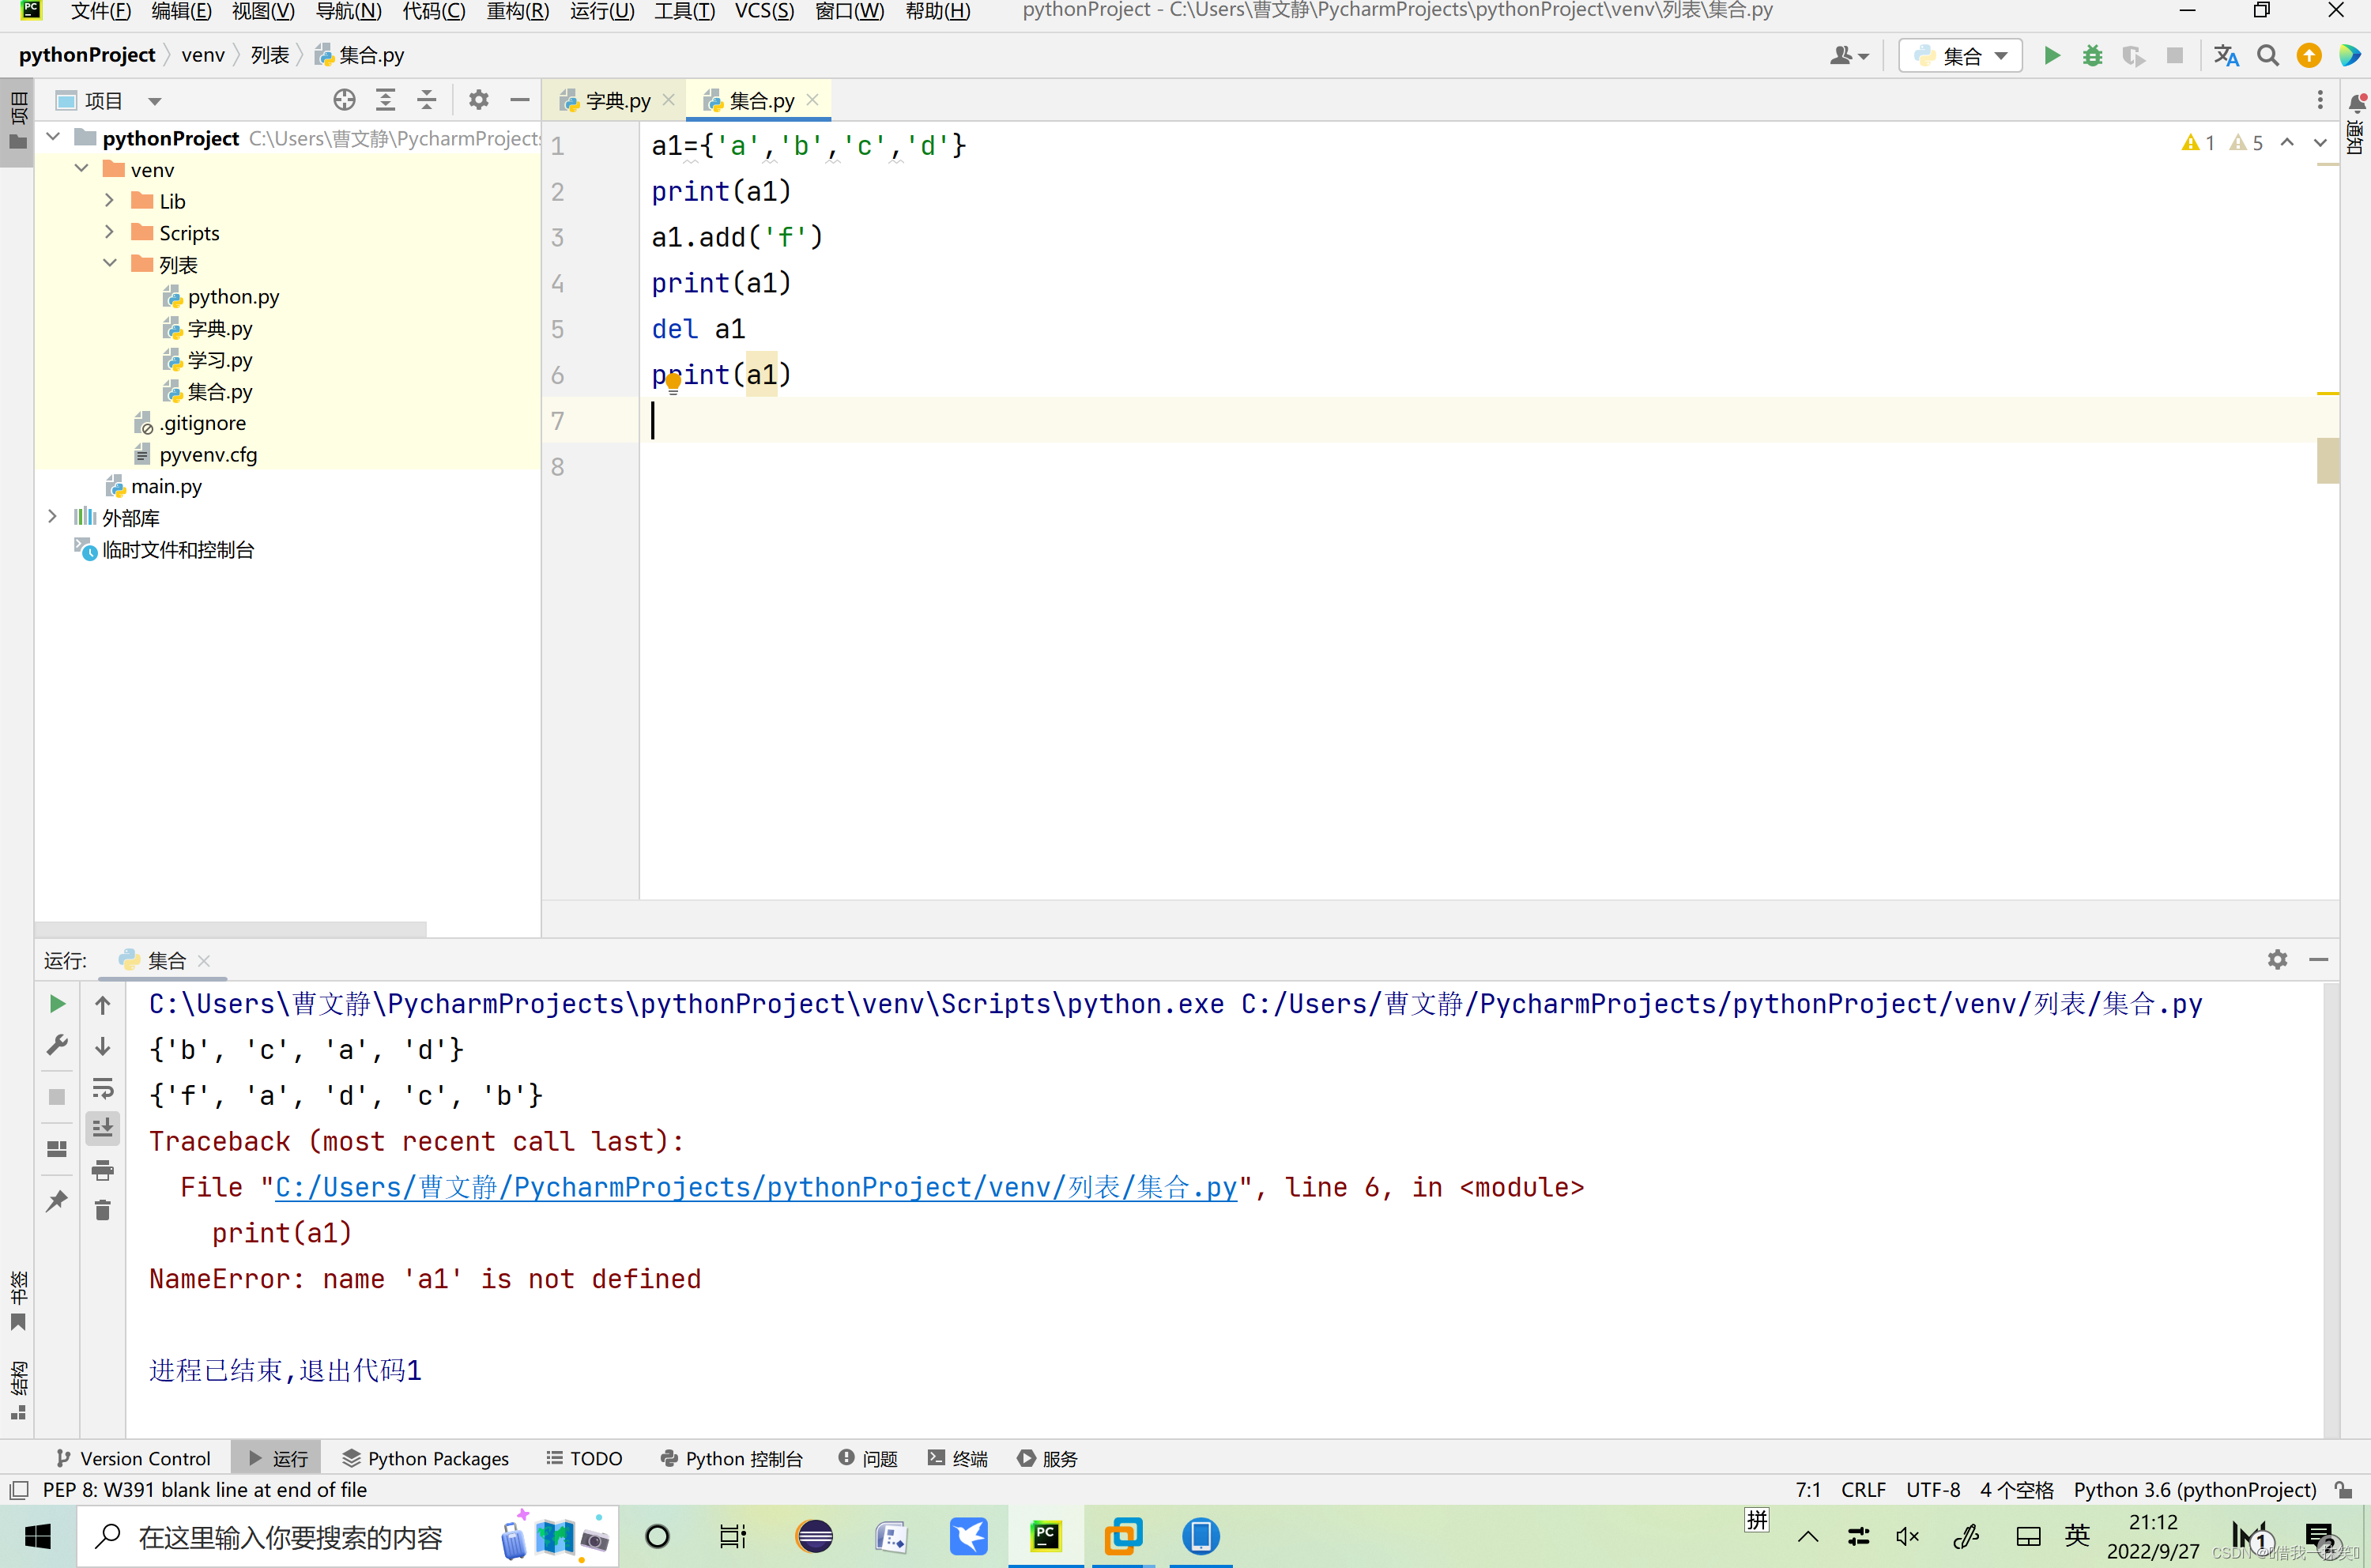Jump to previous highlighted error arrow

(2286, 143)
